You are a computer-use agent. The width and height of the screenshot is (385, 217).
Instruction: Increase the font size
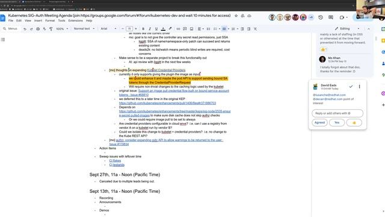tap(136, 29)
